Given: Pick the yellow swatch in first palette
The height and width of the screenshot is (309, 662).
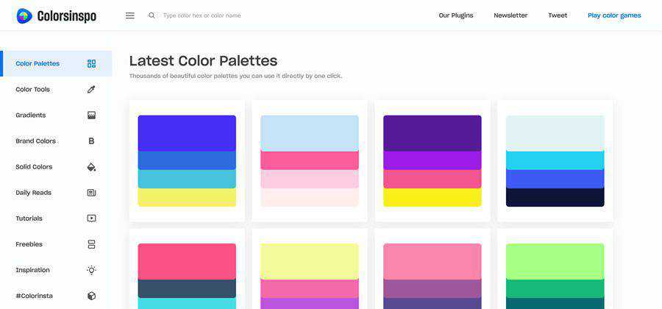Looking at the screenshot, I should [187, 197].
